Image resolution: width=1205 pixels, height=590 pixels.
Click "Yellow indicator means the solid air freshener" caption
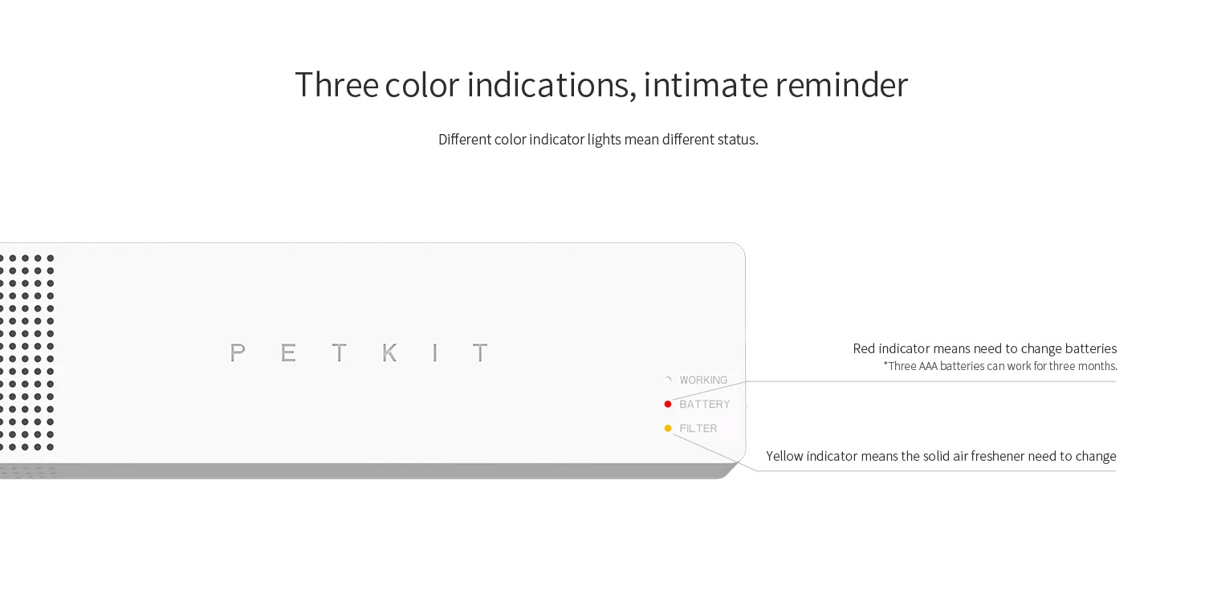click(x=941, y=456)
